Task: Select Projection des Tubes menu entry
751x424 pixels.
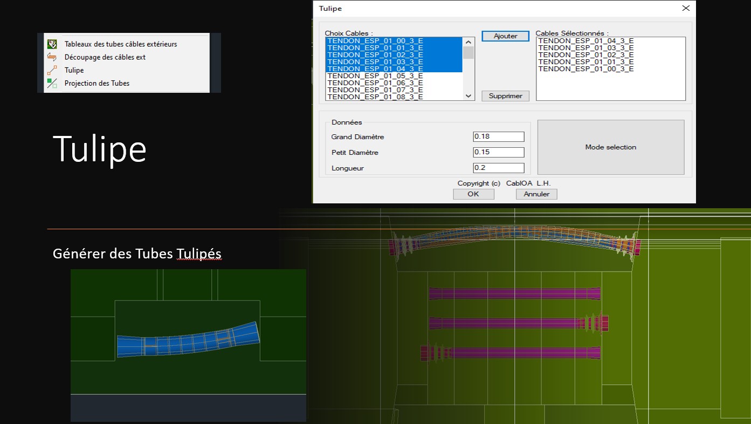Action: click(x=97, y=83)
